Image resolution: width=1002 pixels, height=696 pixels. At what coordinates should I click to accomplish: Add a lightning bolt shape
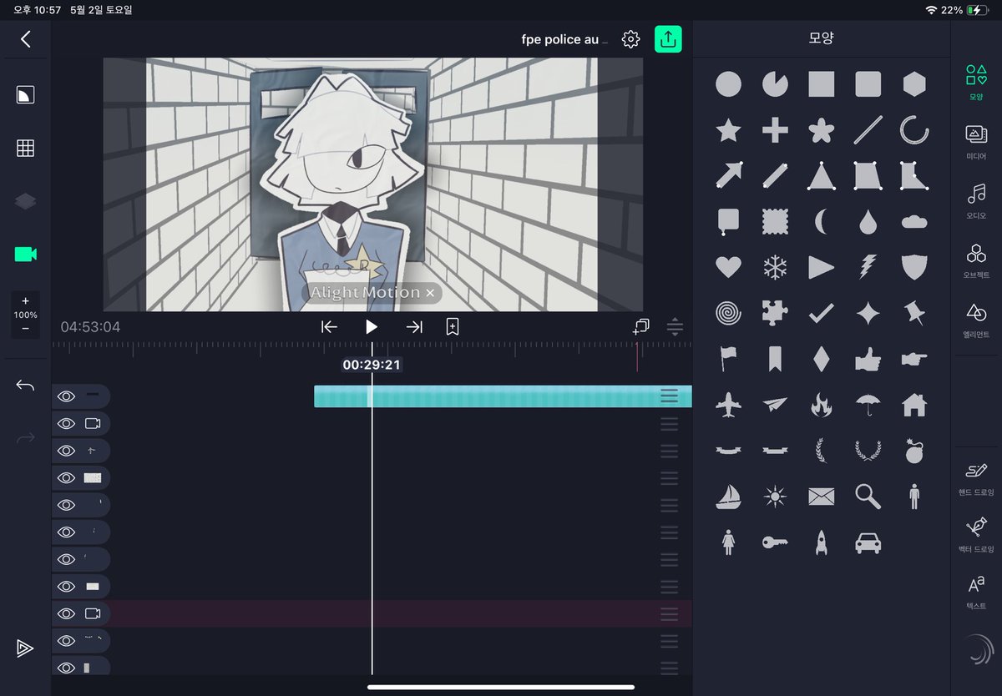(x=868, y=267)
